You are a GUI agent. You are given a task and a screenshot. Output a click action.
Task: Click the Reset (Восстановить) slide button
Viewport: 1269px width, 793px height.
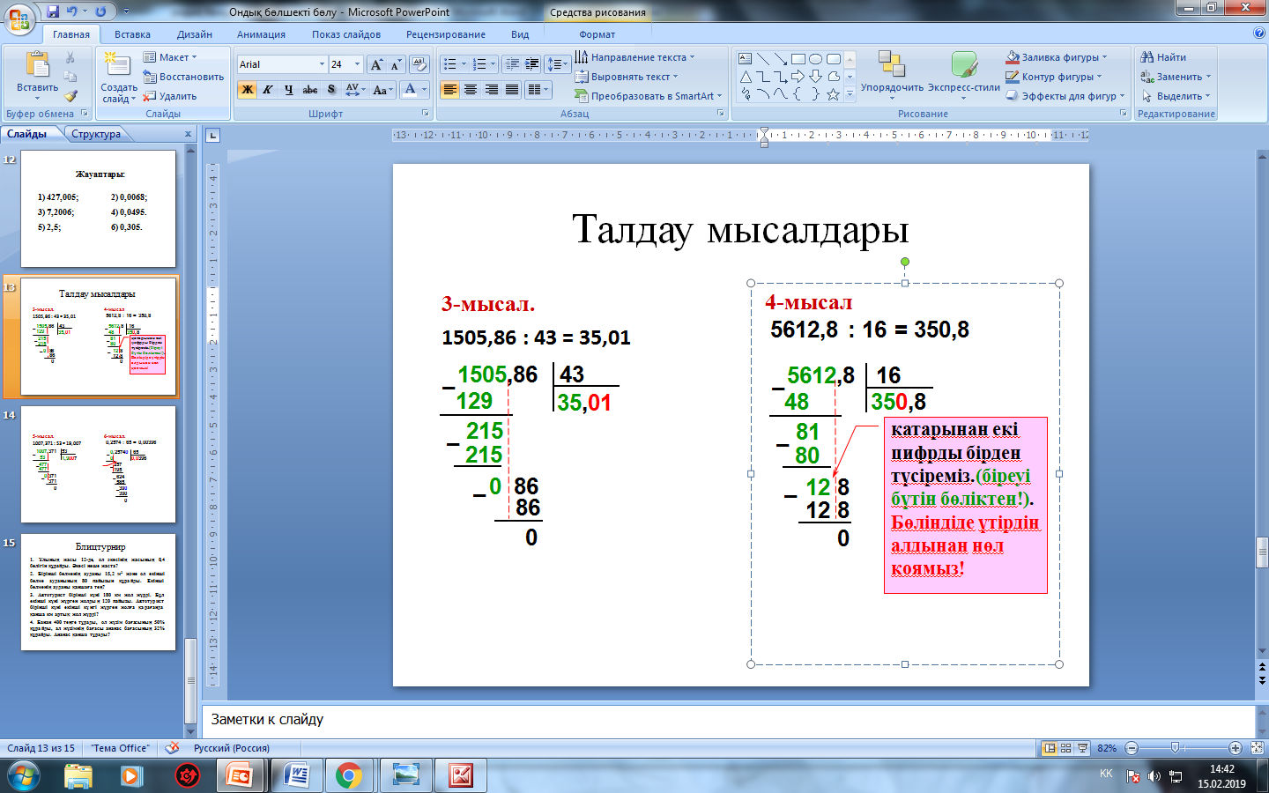(x=183, y=77)
